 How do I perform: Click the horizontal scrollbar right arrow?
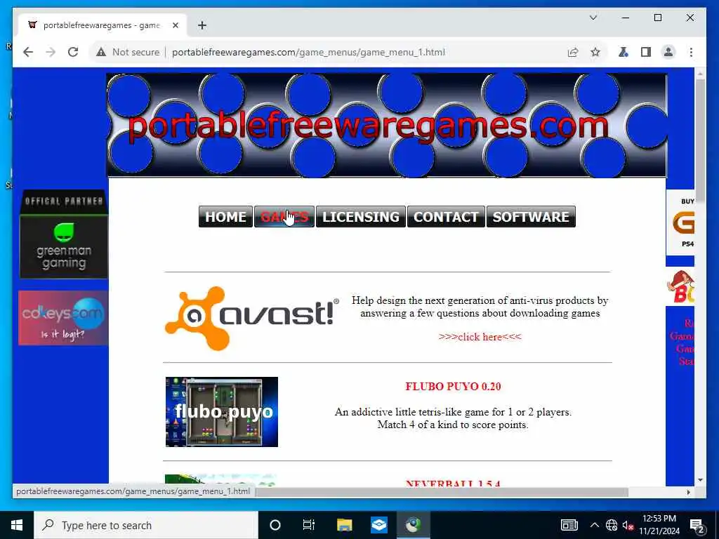[x=688, y=492]
